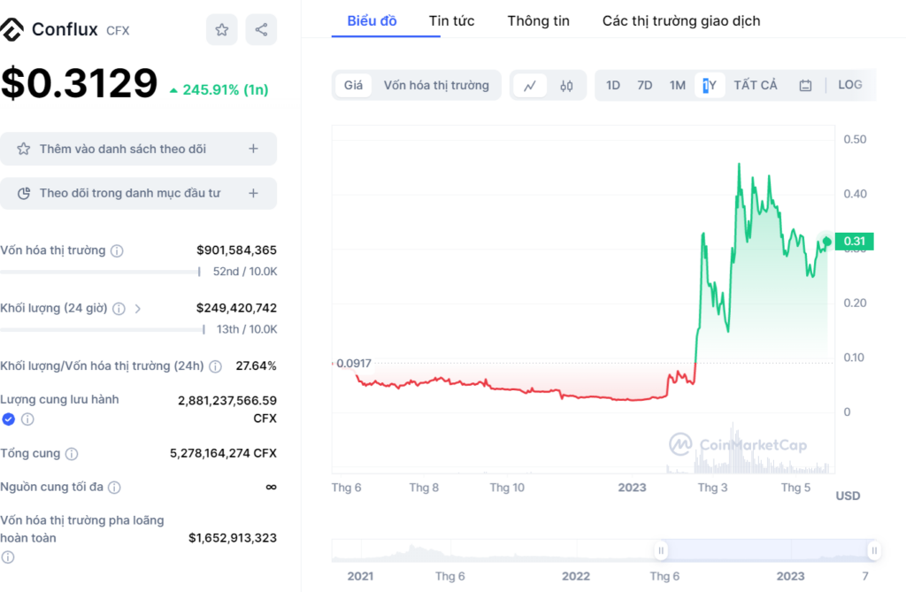
Task: Click the share icon next to CFX
Action: point(261,30)
